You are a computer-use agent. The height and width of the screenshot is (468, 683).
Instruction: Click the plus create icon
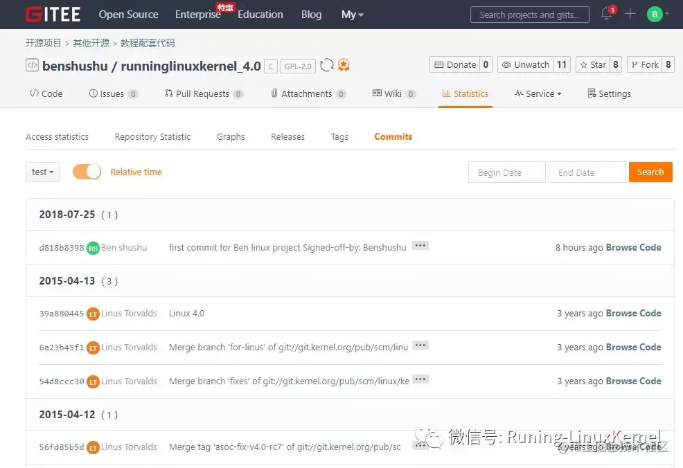coord(630,14)
